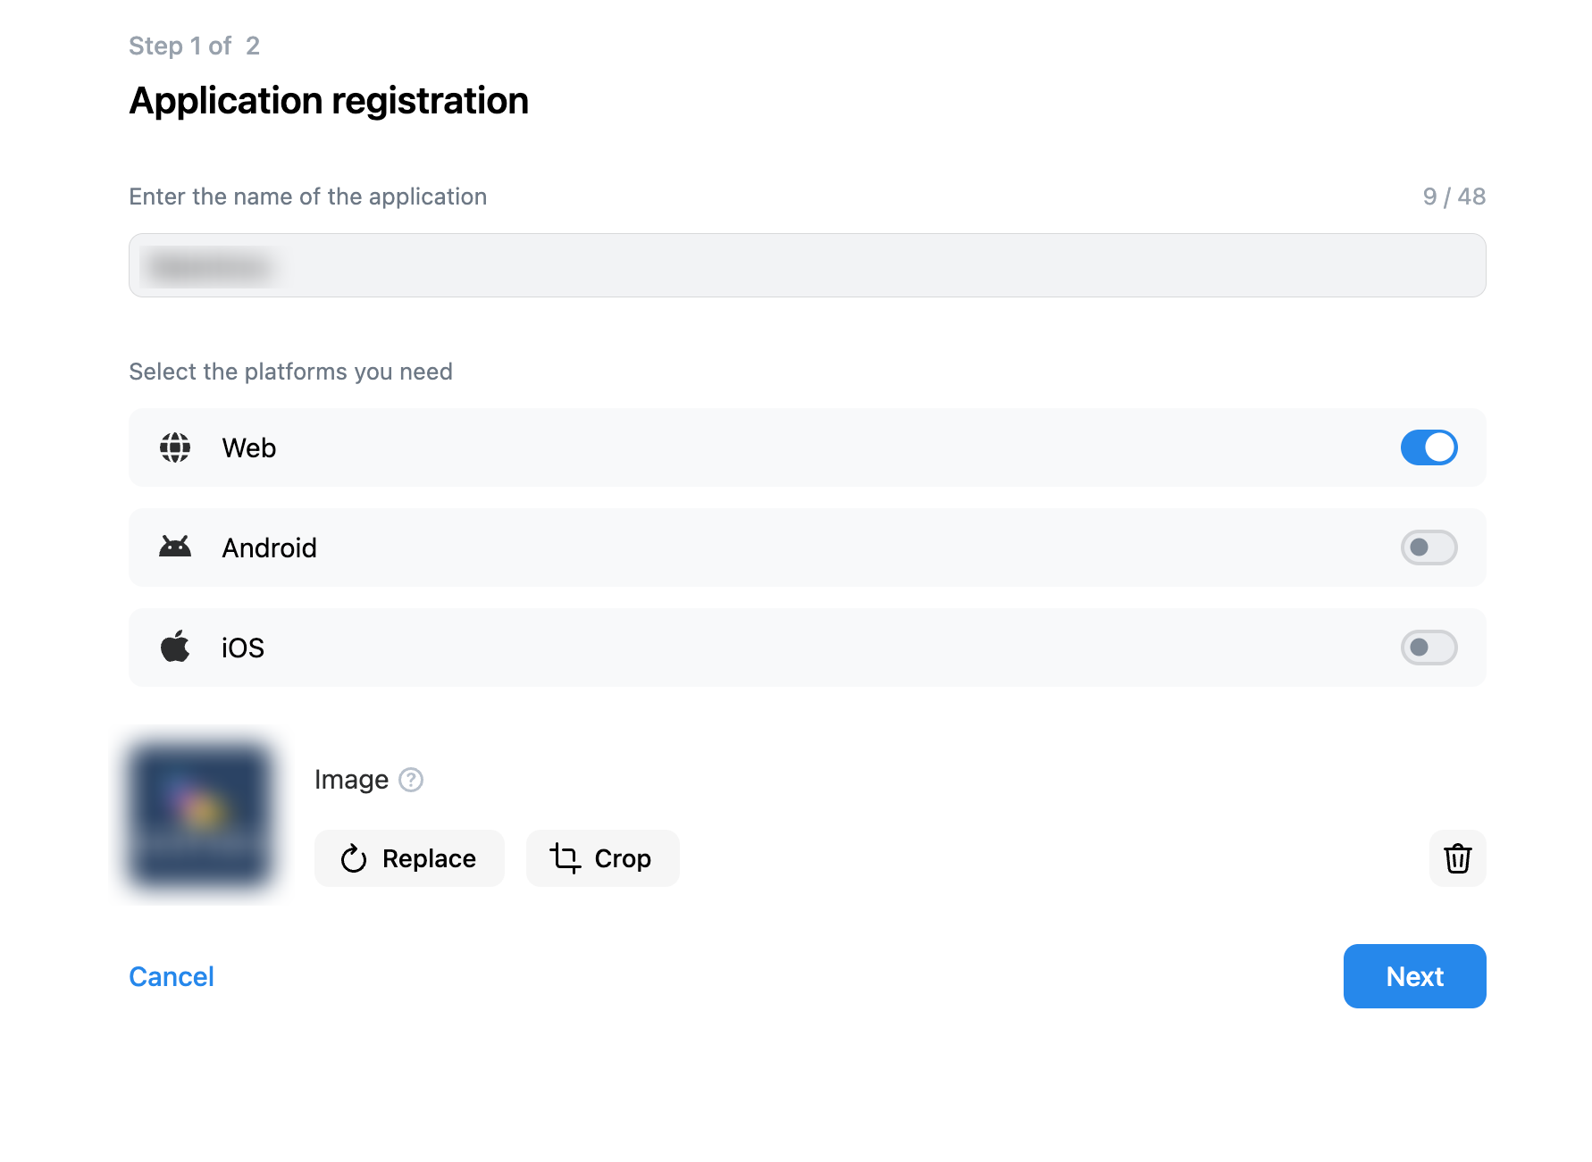The width and height of the screenshot is (1592, 1162).
Task: Click the Application registration heading
Action: (x=329, y=101)
